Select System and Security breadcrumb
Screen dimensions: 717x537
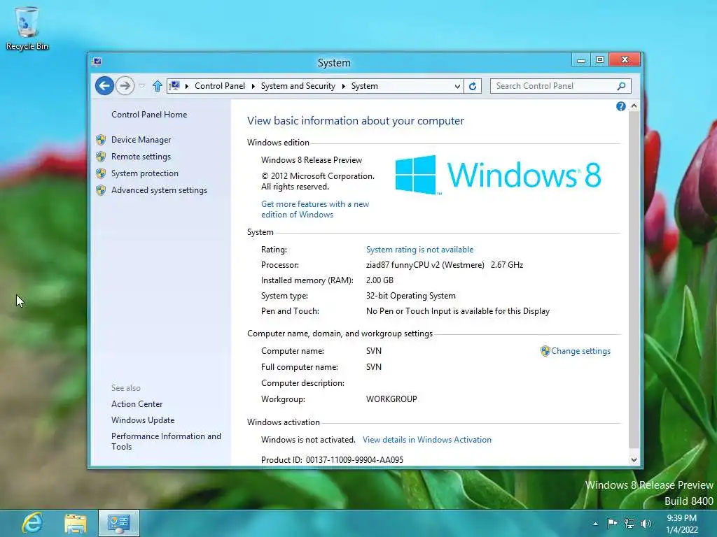(x=298, y=86)
